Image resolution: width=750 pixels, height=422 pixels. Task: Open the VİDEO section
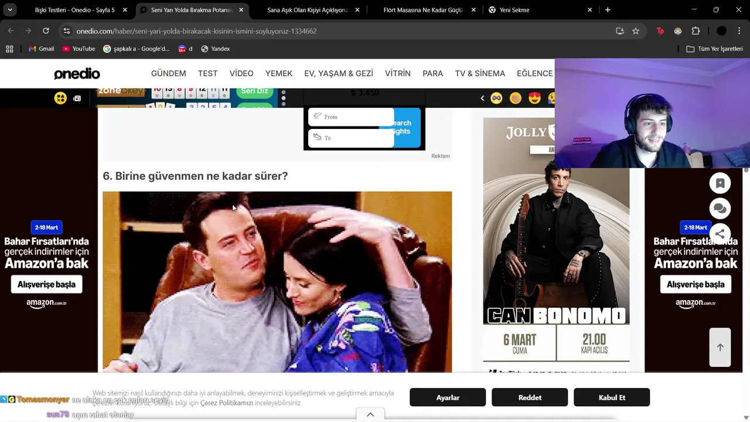[x=241, y=73]
